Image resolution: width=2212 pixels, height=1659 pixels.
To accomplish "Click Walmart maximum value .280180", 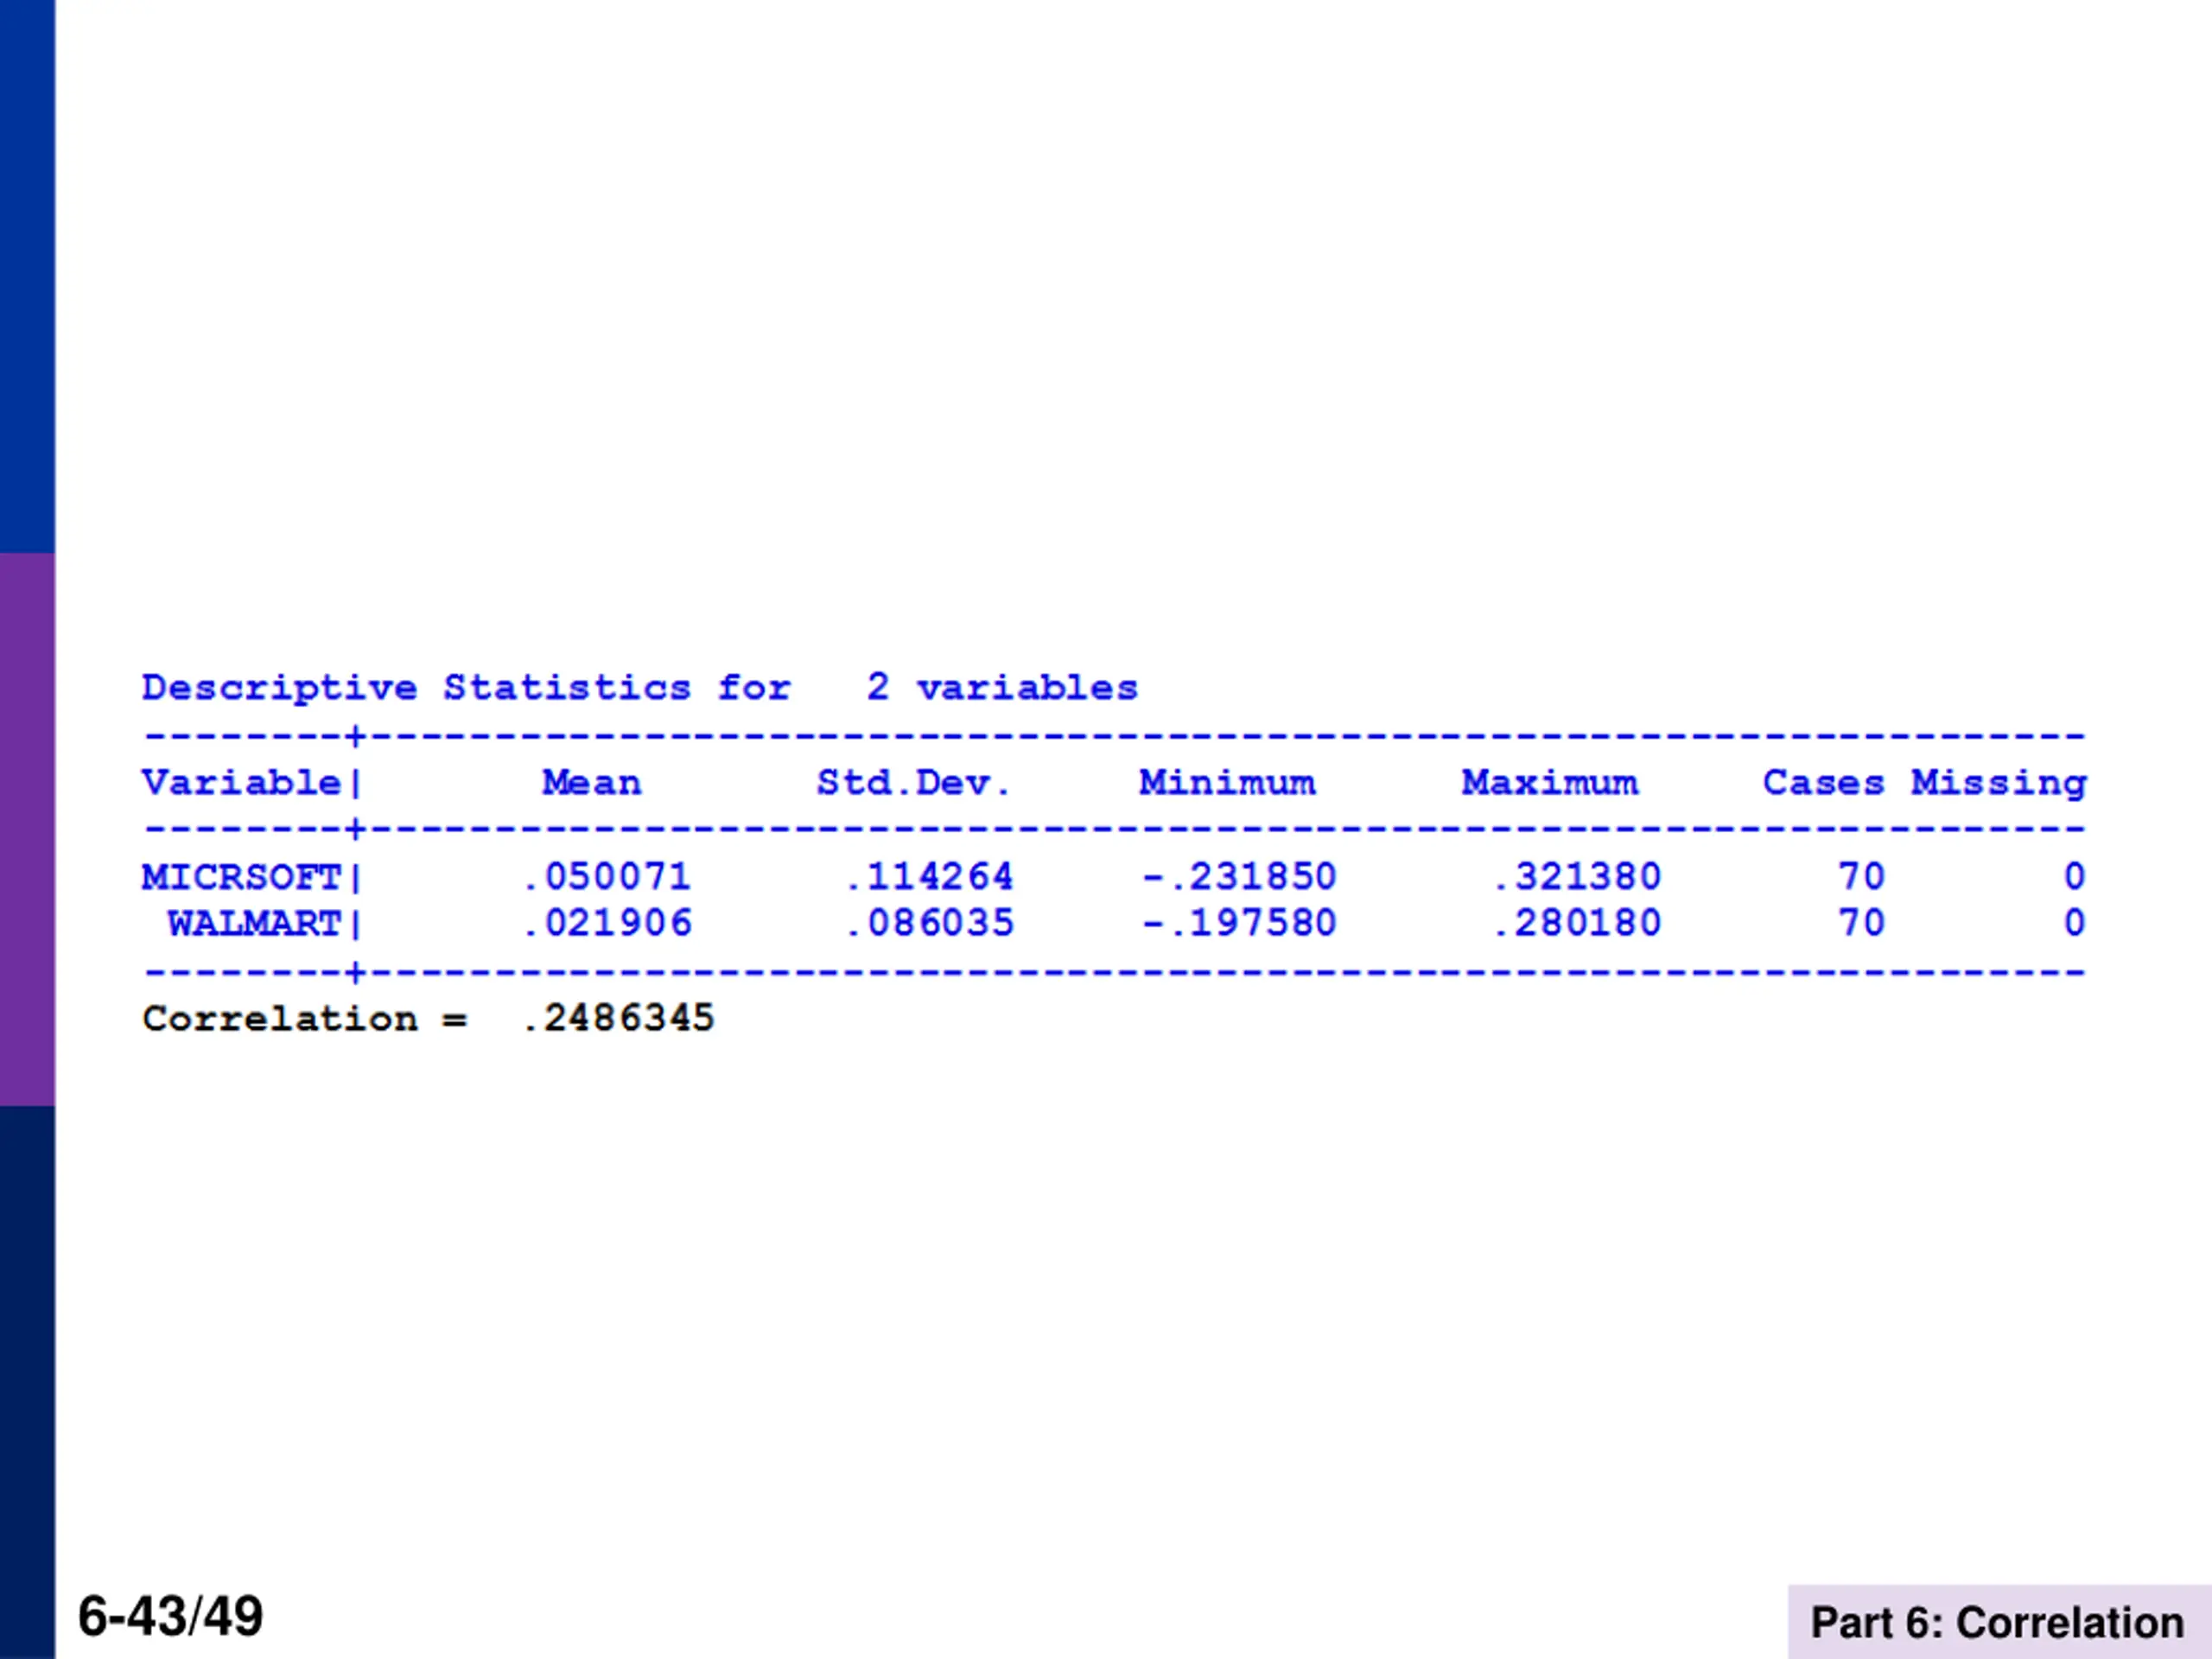I will pyautogui.click(x=1577, y=923).
